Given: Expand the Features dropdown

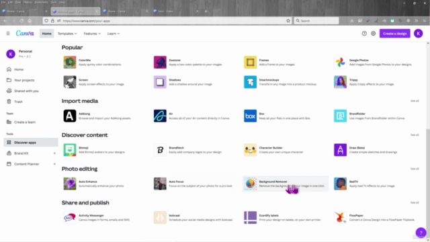Looking at the screenshot, I should 92,34.
